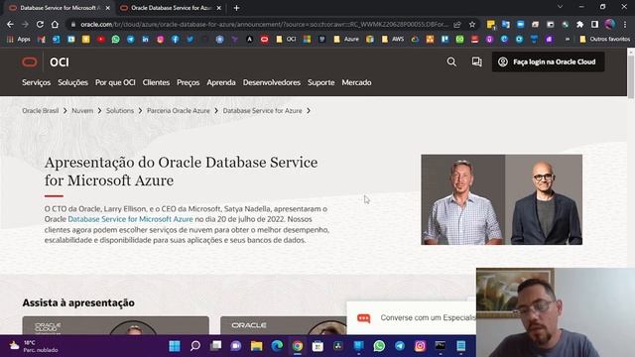Launch File Explorer from taskbar
635x357 pixels.
(x=256, y=346)
